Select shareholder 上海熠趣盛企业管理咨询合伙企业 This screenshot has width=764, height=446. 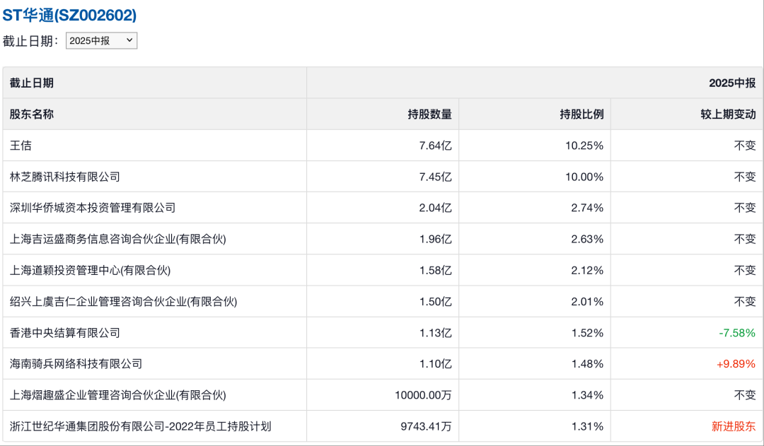[x=118, y=395]
